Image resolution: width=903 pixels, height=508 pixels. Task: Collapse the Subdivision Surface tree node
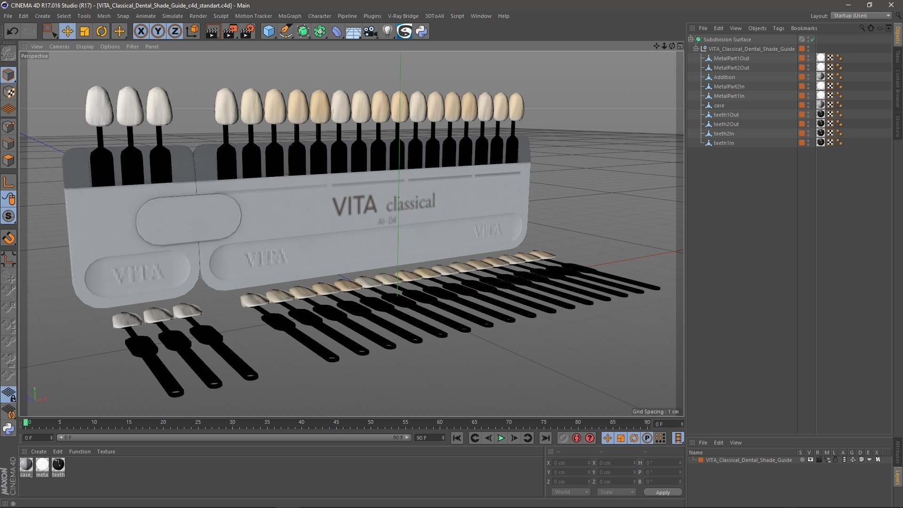click(691, 40)
